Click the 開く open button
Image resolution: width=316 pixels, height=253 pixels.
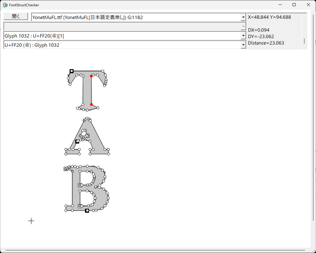[x=16, y=16]
